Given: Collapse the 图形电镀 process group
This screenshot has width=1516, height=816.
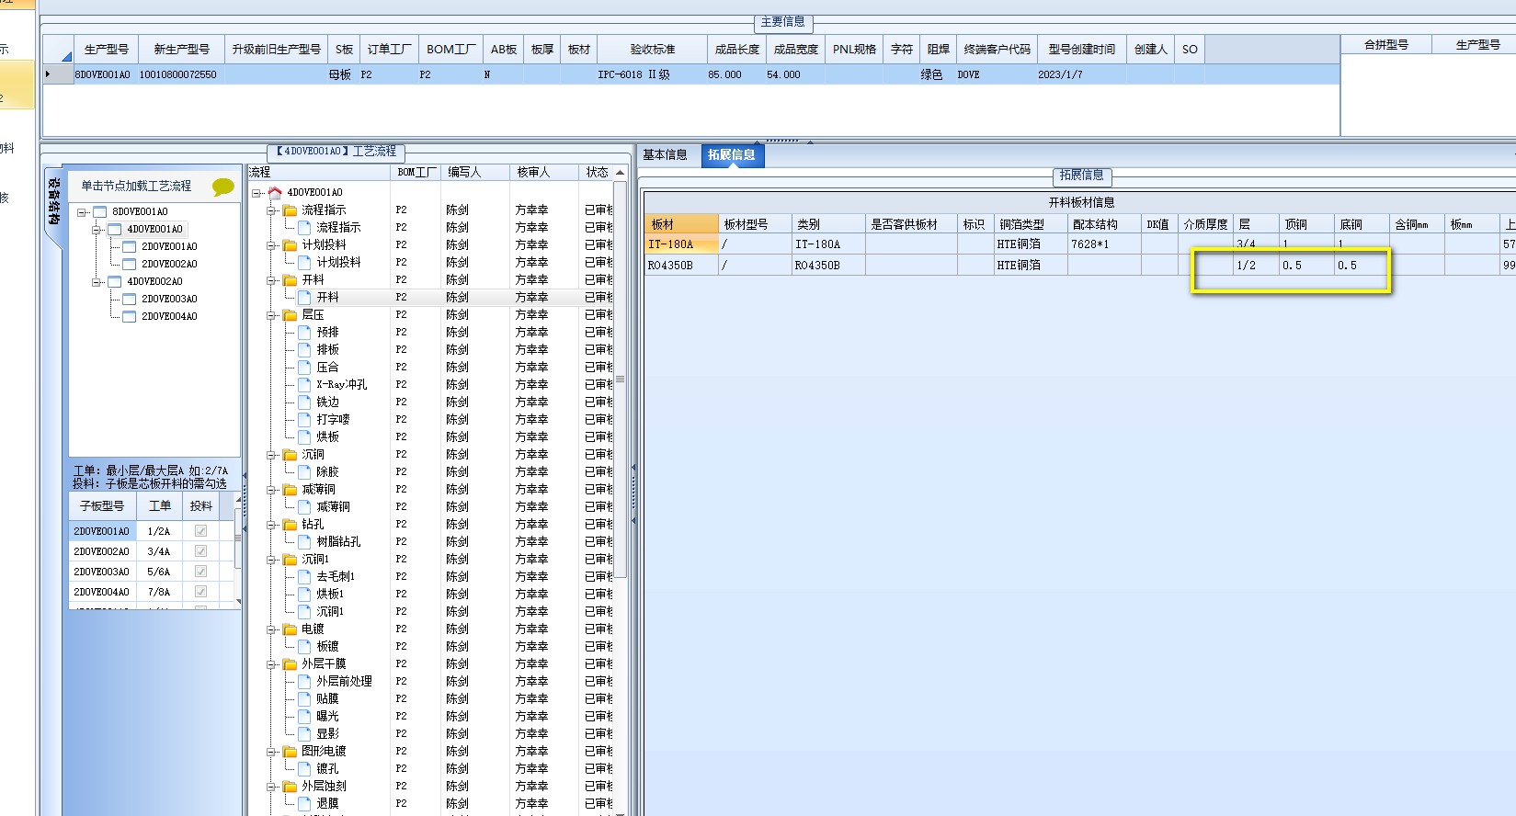Looking at the screenshot, I should tap(271, 752).
